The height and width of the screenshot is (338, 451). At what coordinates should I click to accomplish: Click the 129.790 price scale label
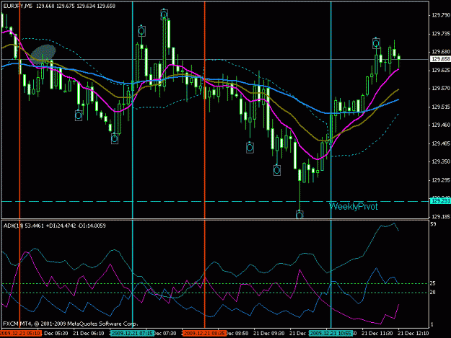point(440,15)
